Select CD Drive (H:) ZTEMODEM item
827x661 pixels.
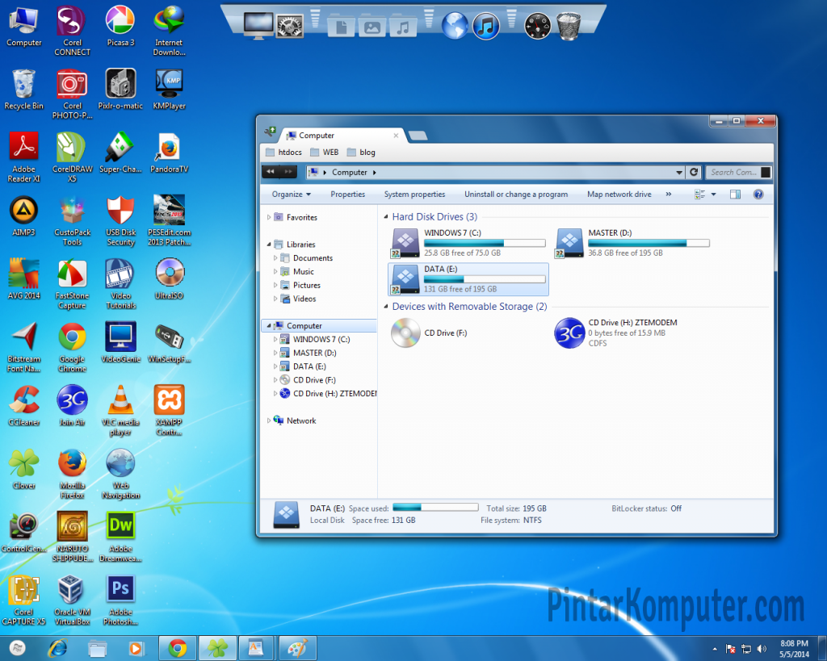point(633,333)
